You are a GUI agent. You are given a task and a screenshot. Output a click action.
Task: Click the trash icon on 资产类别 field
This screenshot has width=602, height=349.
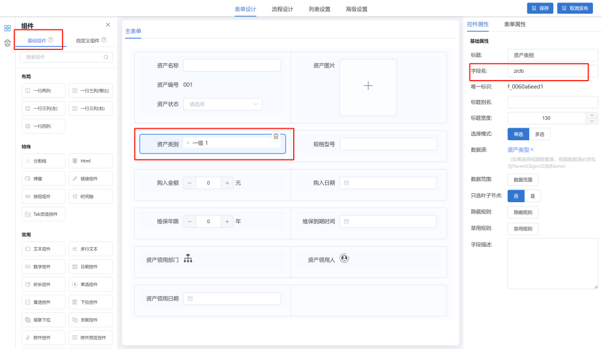tap(276, 137)
